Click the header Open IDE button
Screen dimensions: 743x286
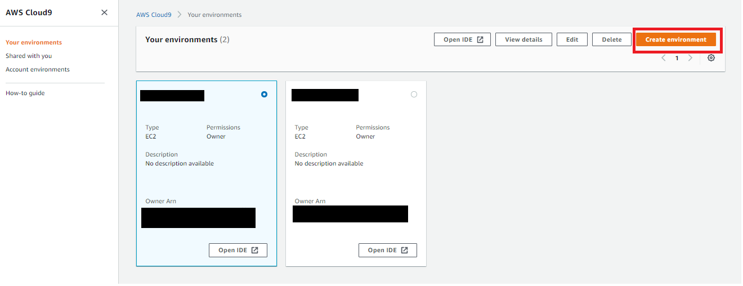[x=462, y=39]
